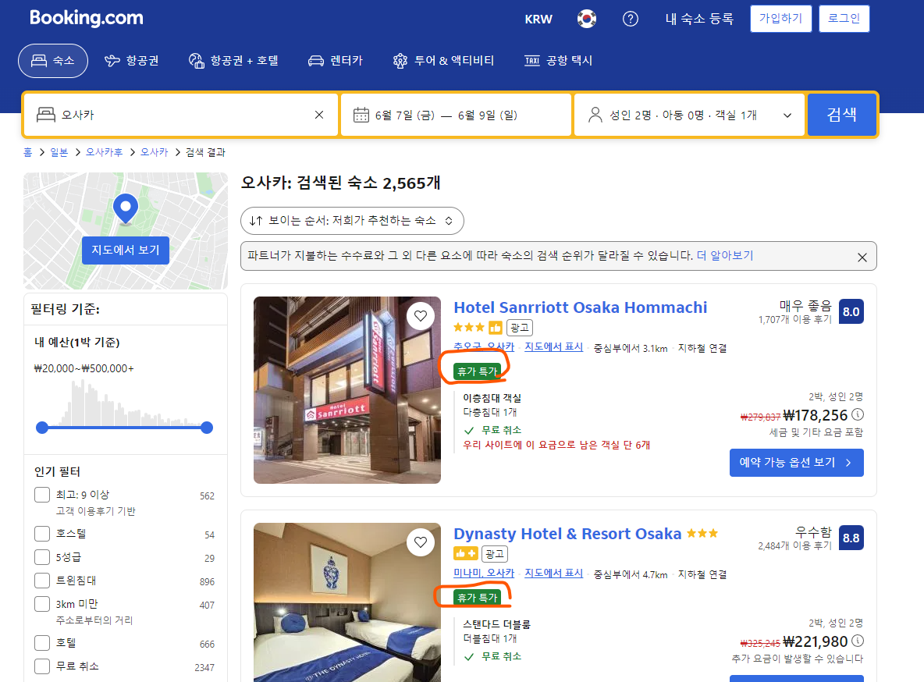
Task: Check the 호텔 filter
Action: click(x=42, y=642)
